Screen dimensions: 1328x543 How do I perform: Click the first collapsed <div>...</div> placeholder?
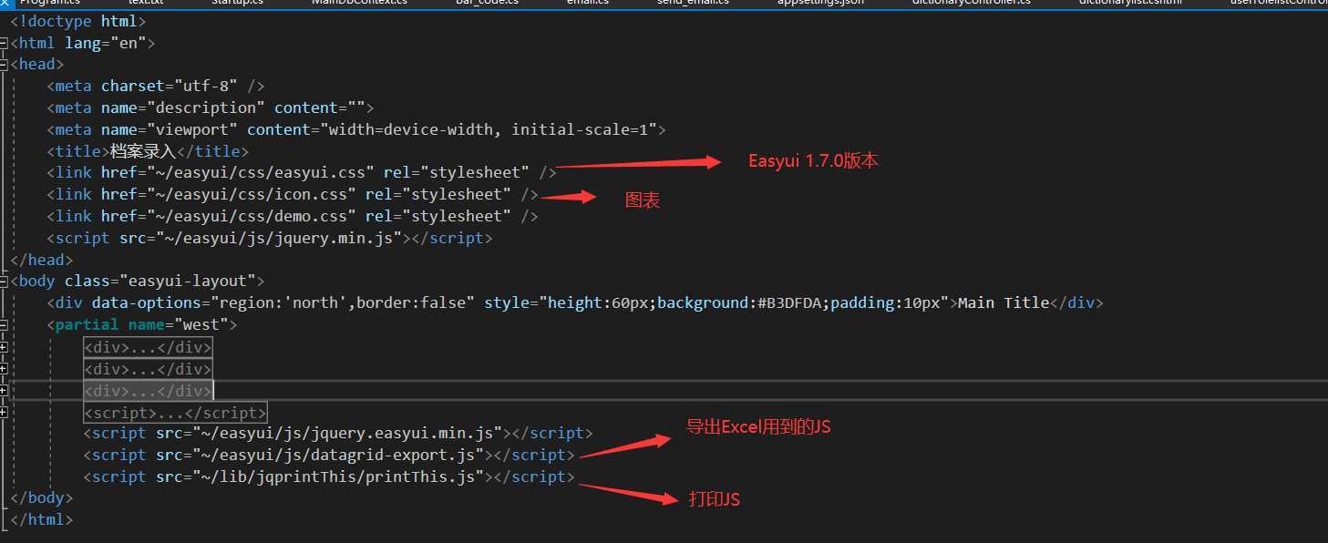tap(148, 347)
